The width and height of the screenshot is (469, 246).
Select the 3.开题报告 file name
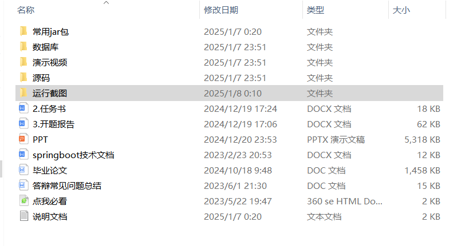[x=53, y=124]
